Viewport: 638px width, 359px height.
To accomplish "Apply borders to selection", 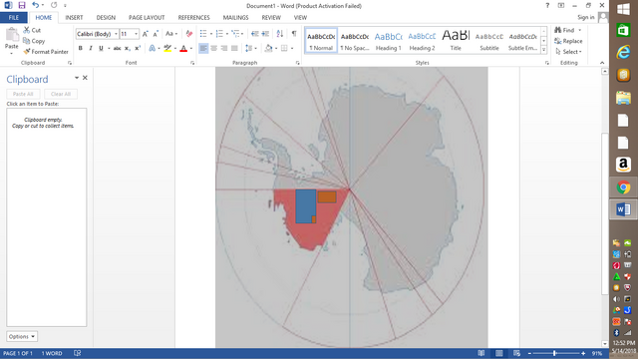I will point(284,48).
